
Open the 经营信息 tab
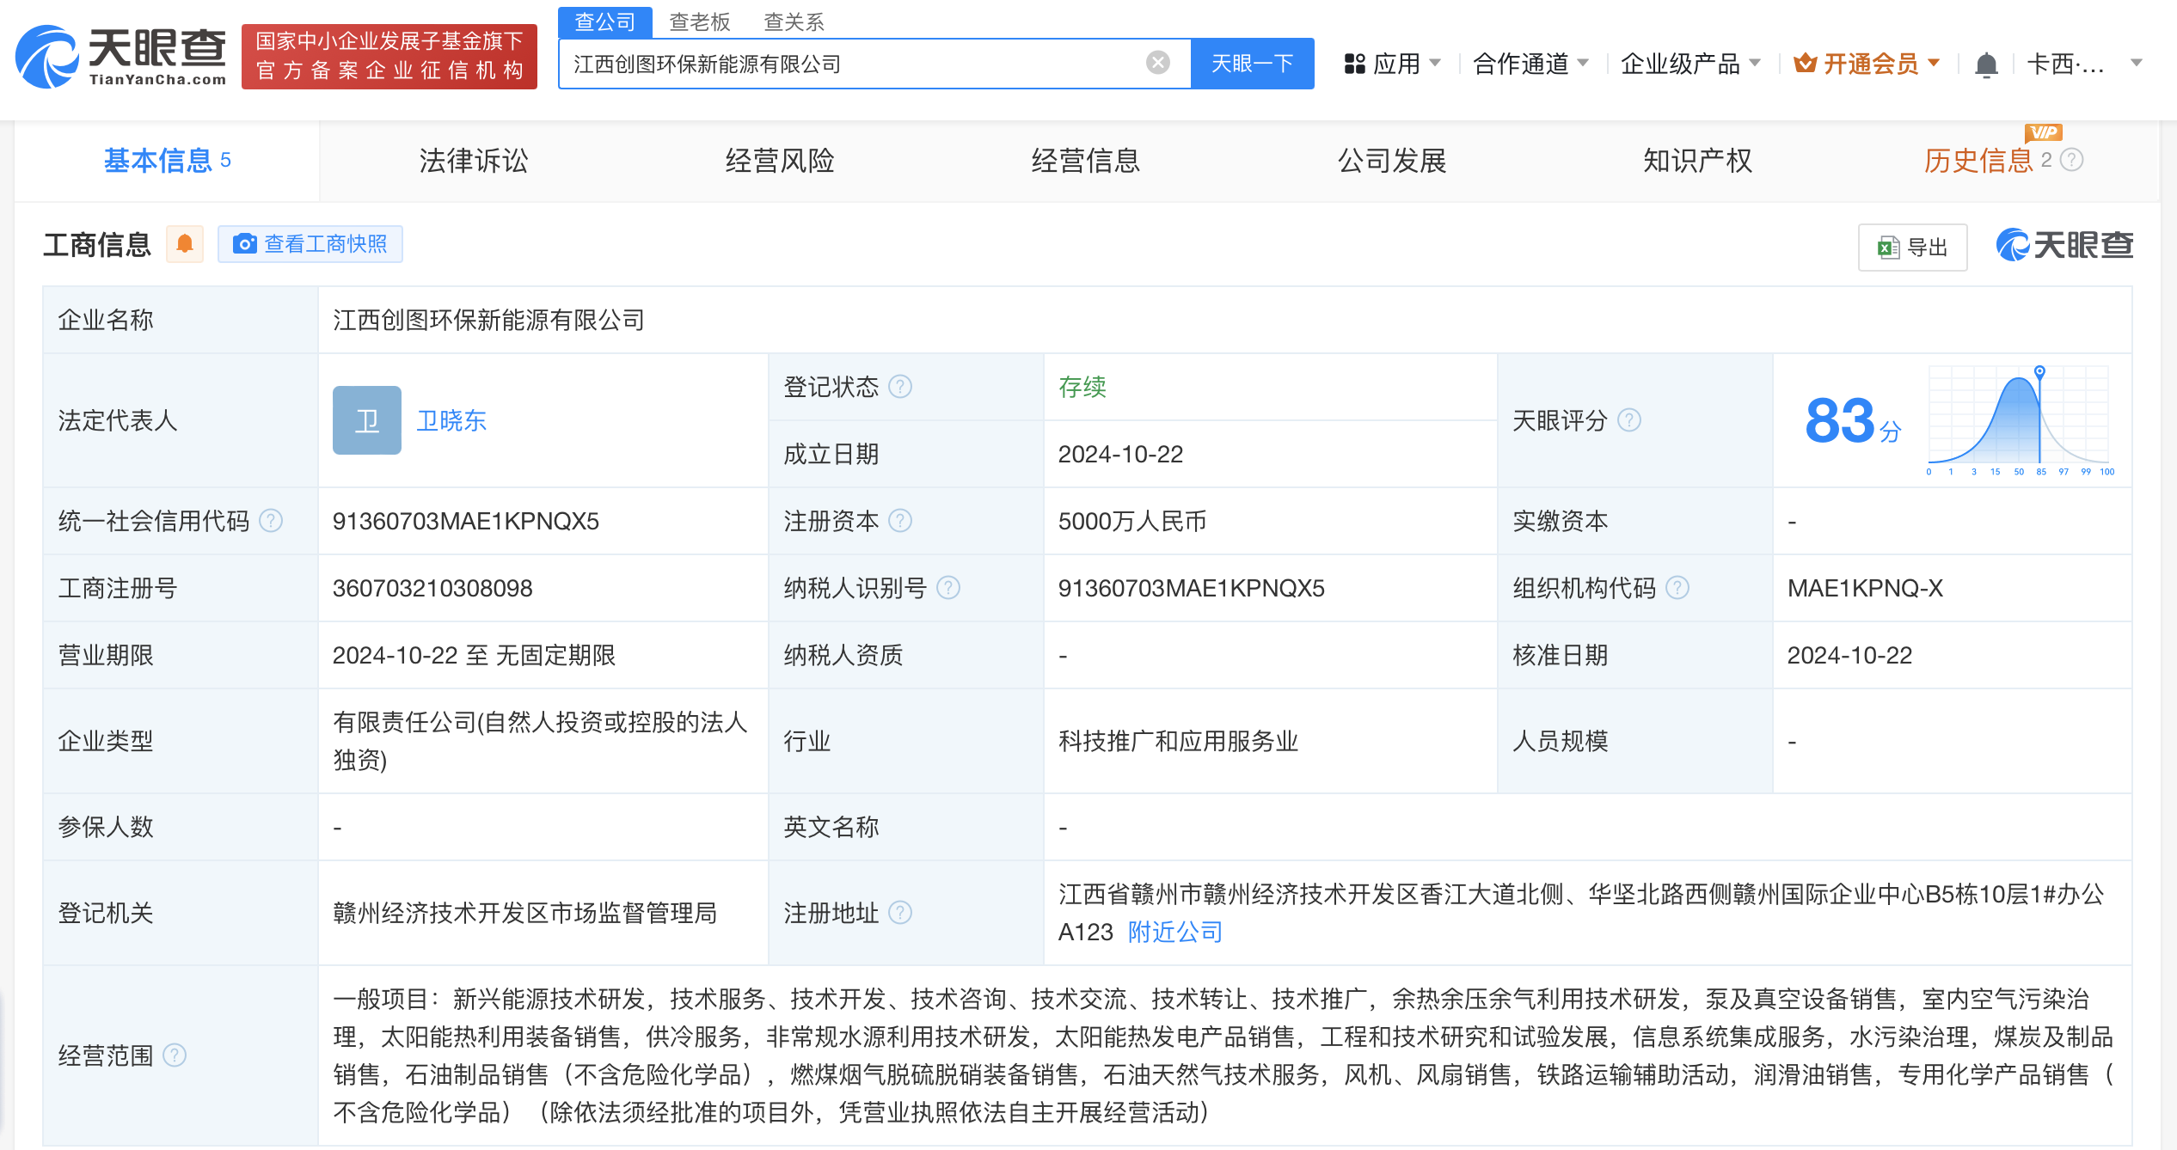1086,161
